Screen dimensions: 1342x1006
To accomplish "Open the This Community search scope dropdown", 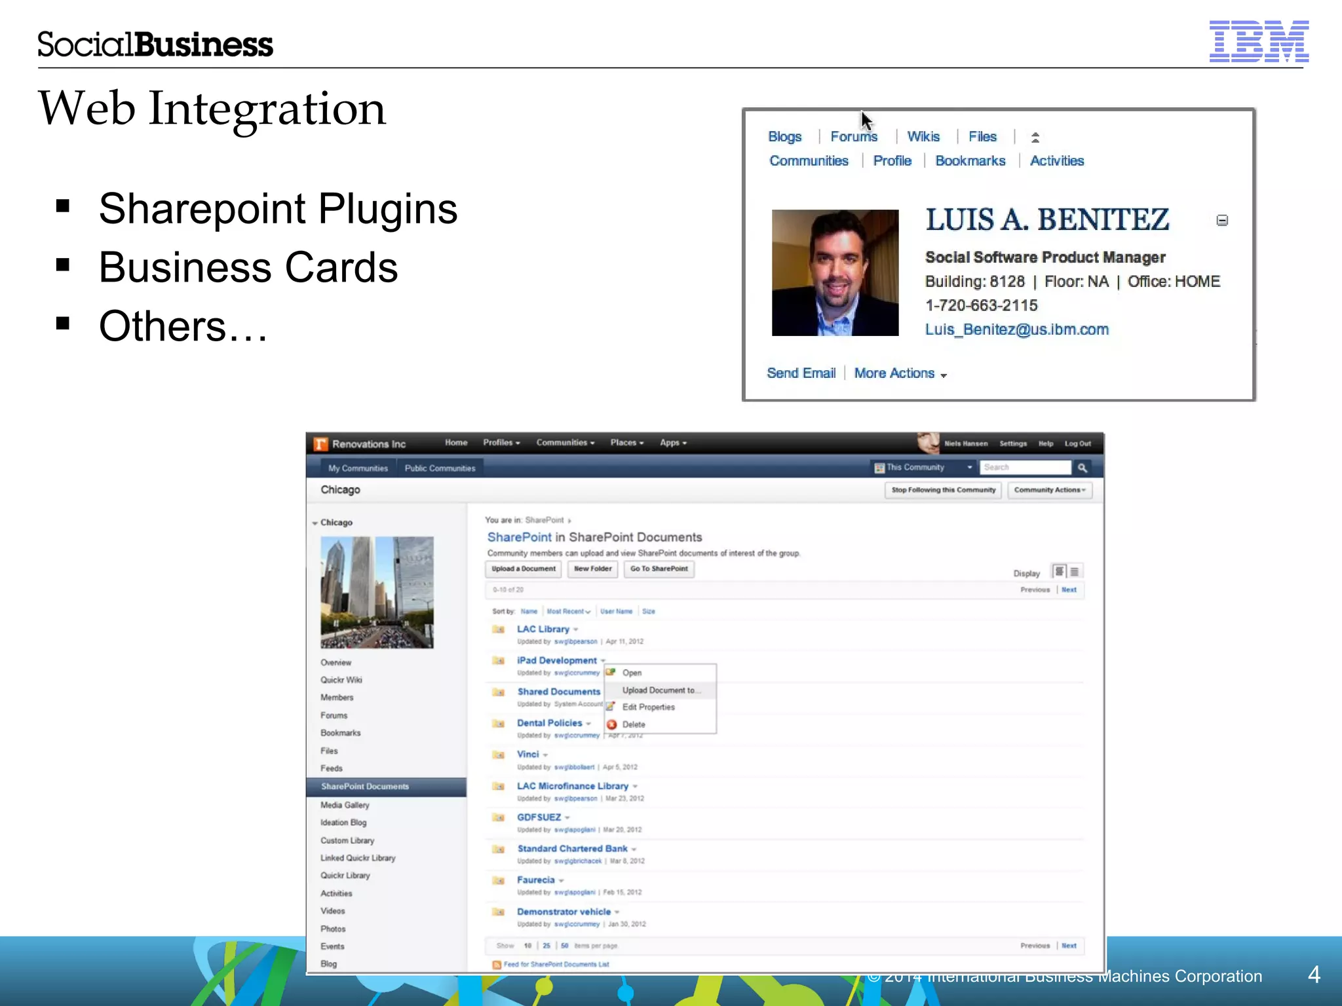I will pos(970,468).
